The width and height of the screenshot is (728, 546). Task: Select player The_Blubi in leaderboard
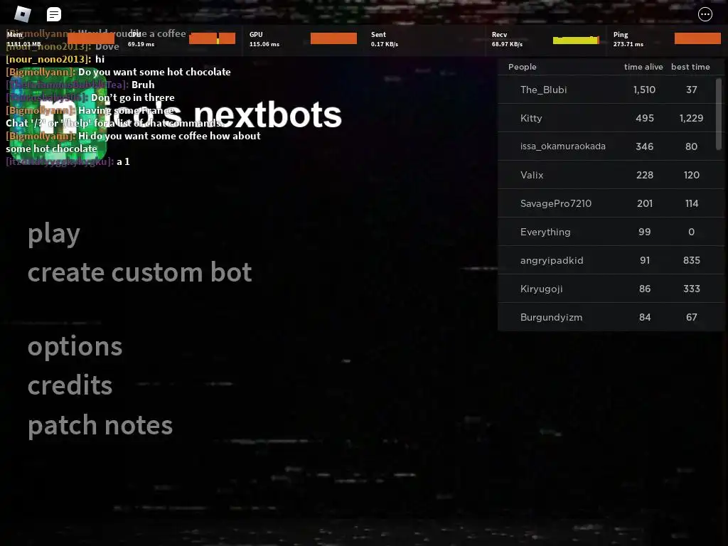point(611,90)
